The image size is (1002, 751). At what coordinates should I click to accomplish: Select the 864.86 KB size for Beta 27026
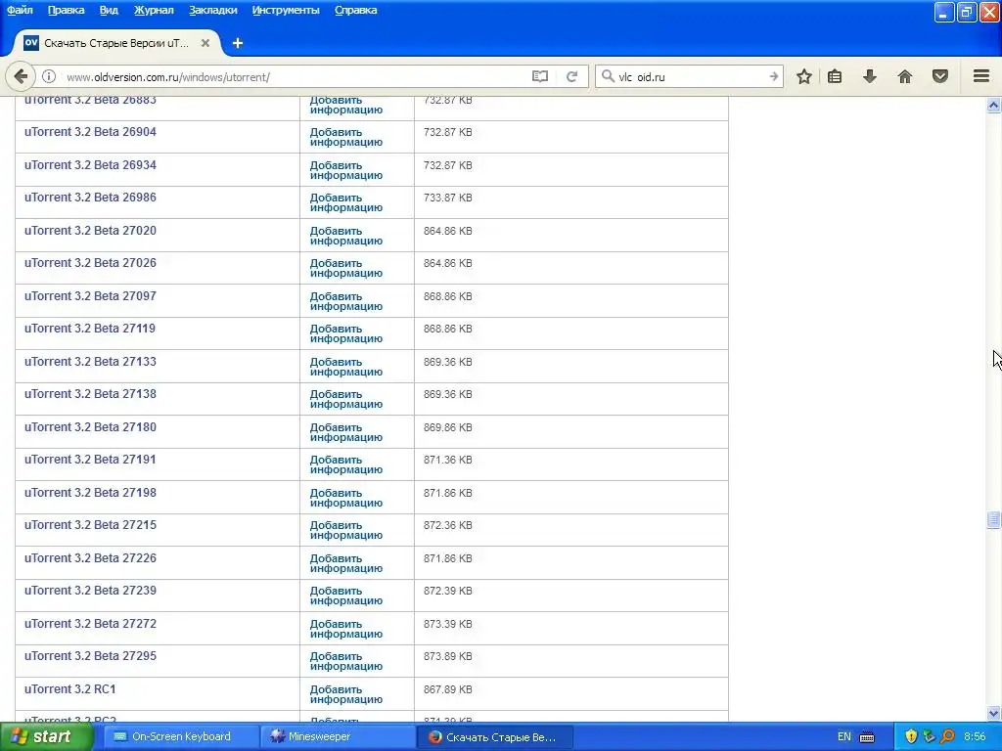(x=448, y=263)
